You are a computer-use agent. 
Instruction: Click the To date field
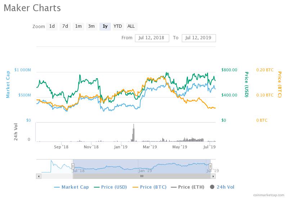(199, 38)
